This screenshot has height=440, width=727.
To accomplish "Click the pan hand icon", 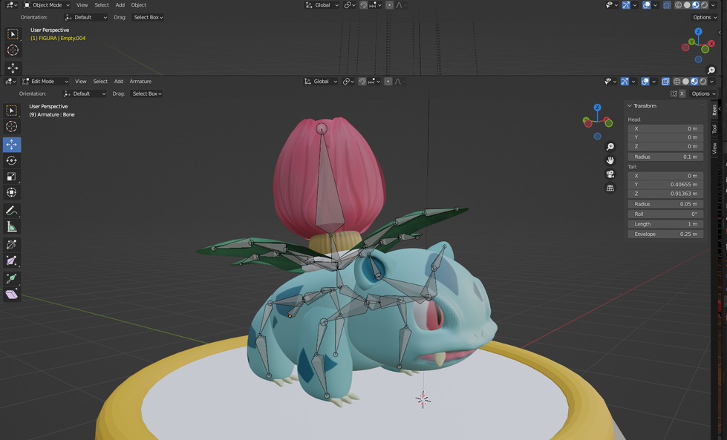I will coord(610,160).
